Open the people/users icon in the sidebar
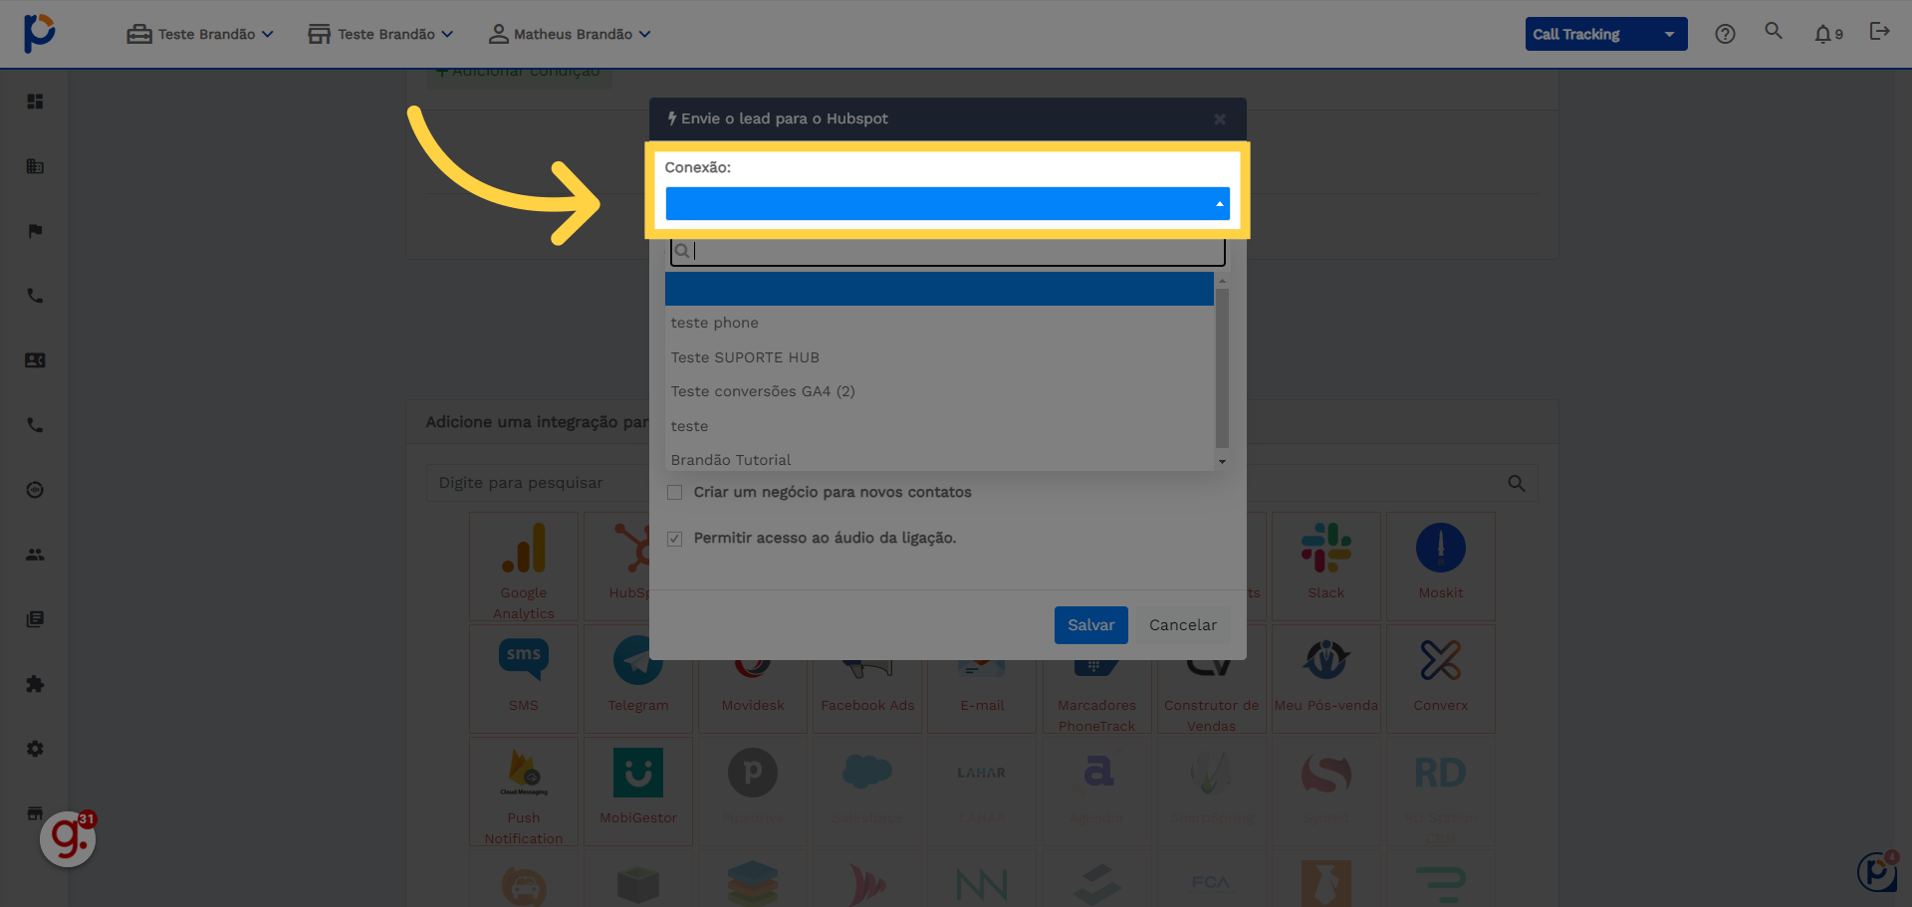The image size is (1912, 907). click(35, 555)
